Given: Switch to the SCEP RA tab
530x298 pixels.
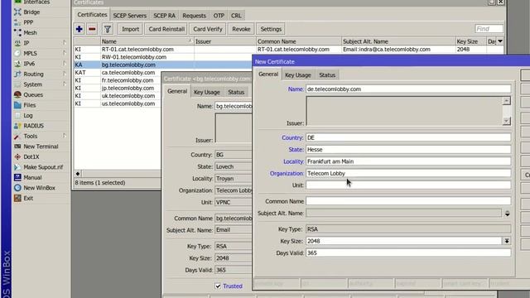Looking at the screenshot, I should 164,16.
